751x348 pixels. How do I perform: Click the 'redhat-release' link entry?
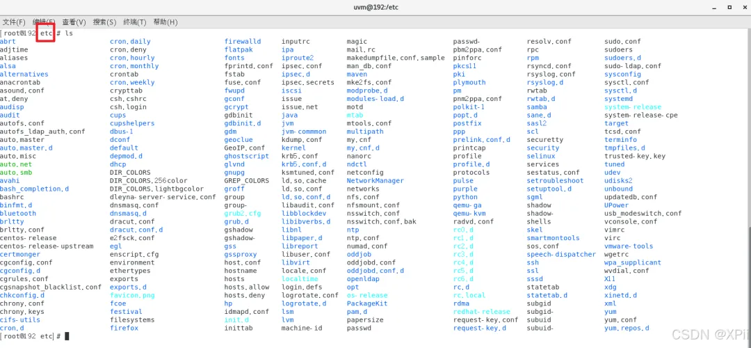pyautogui.click(x=481, y=312)
